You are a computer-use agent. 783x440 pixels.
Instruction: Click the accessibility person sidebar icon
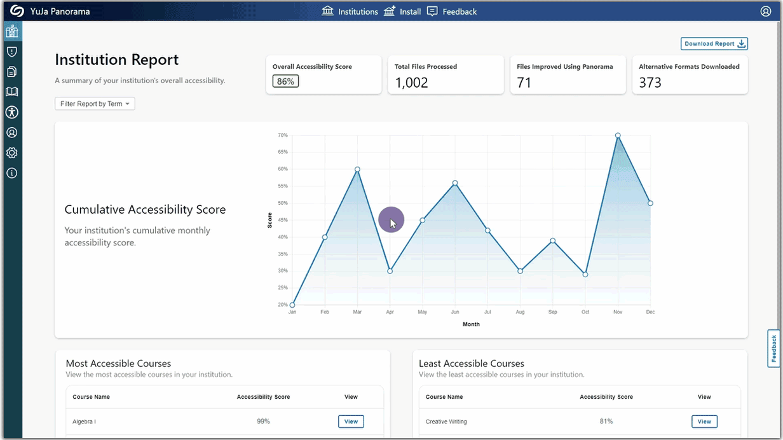pyautogui.click(x=11, y=113)
